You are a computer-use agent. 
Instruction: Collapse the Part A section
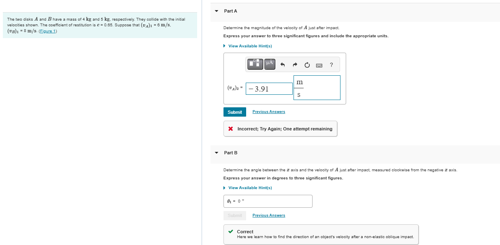[x=216, y=11]
